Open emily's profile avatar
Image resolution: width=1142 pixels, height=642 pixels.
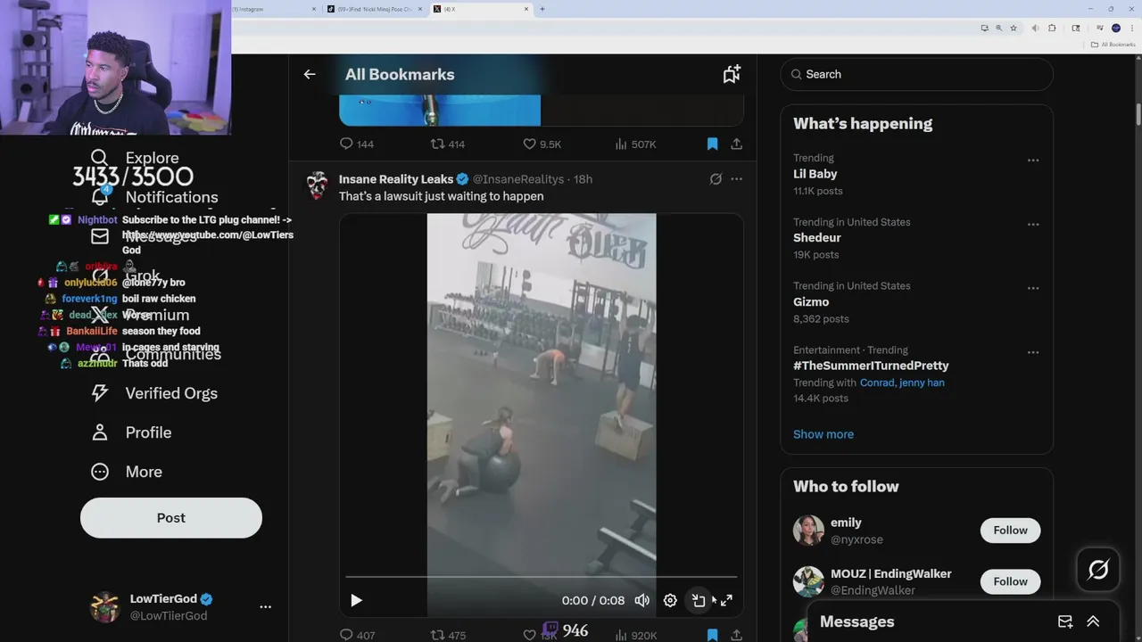(x=808, y=531)
